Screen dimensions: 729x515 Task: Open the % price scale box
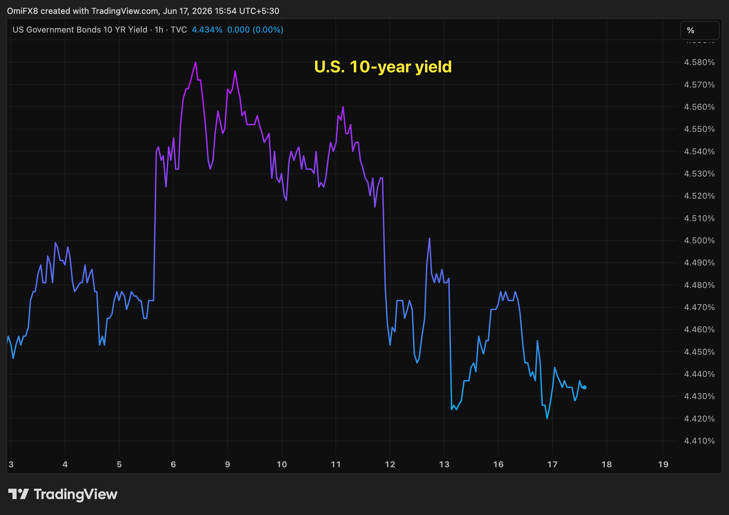point(700,30)
